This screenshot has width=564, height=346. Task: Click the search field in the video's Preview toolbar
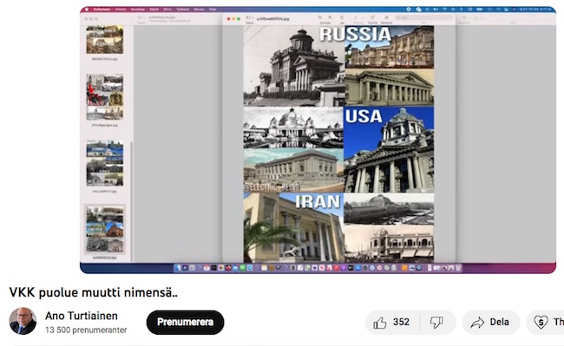[x=423, y=17]
